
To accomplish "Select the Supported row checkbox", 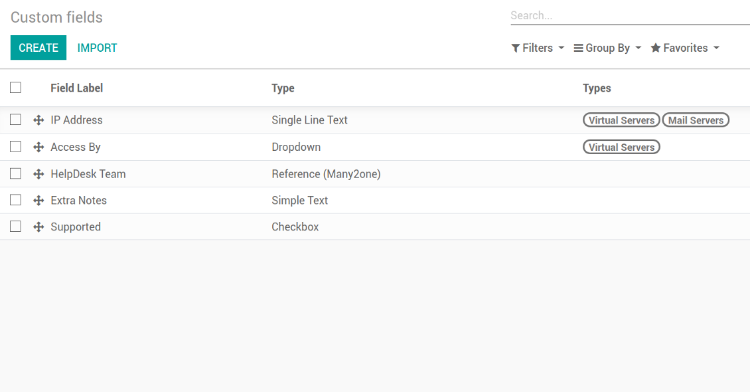I will 16,226.
